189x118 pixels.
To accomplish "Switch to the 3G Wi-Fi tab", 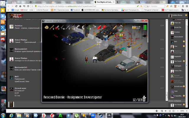I will click(18, 2).
